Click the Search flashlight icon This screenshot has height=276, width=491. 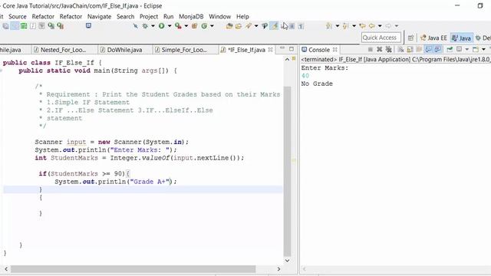(249, 26)
